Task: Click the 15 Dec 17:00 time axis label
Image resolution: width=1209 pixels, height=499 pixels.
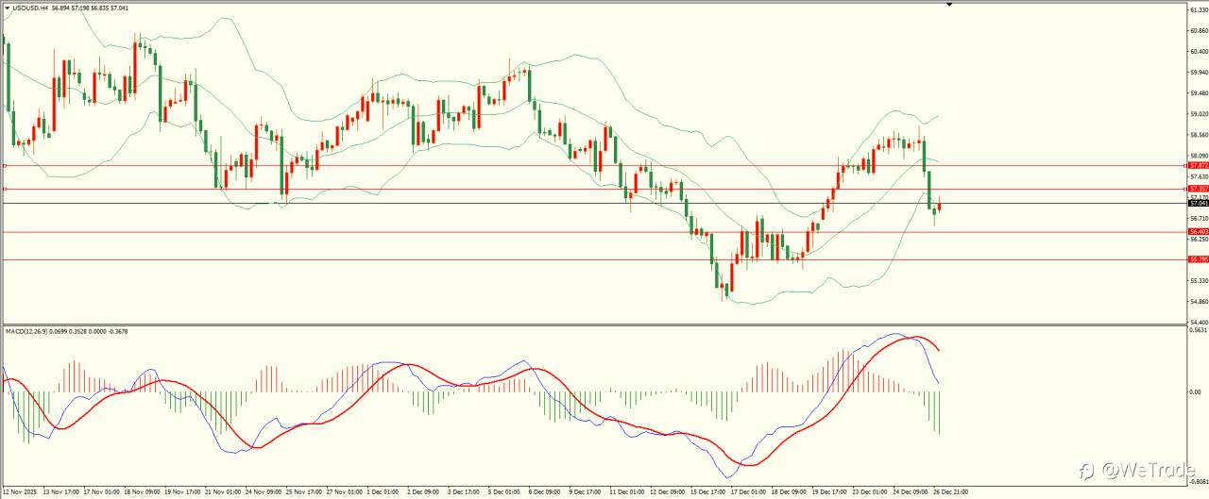Action: tap(708, 491)
